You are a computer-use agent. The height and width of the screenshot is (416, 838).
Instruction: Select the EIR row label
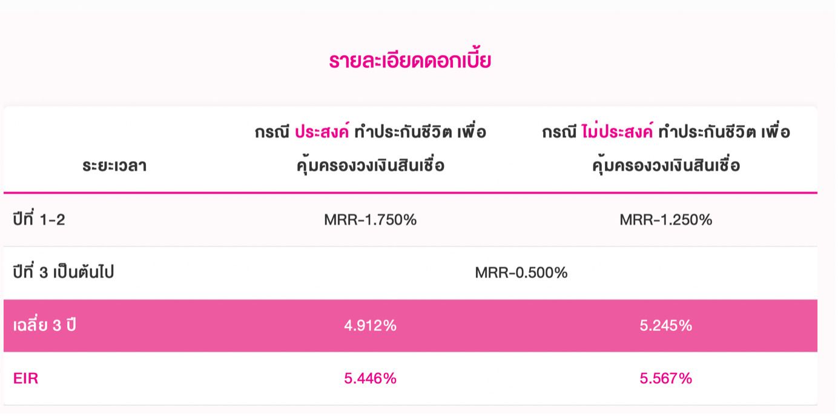click(25, 379)
